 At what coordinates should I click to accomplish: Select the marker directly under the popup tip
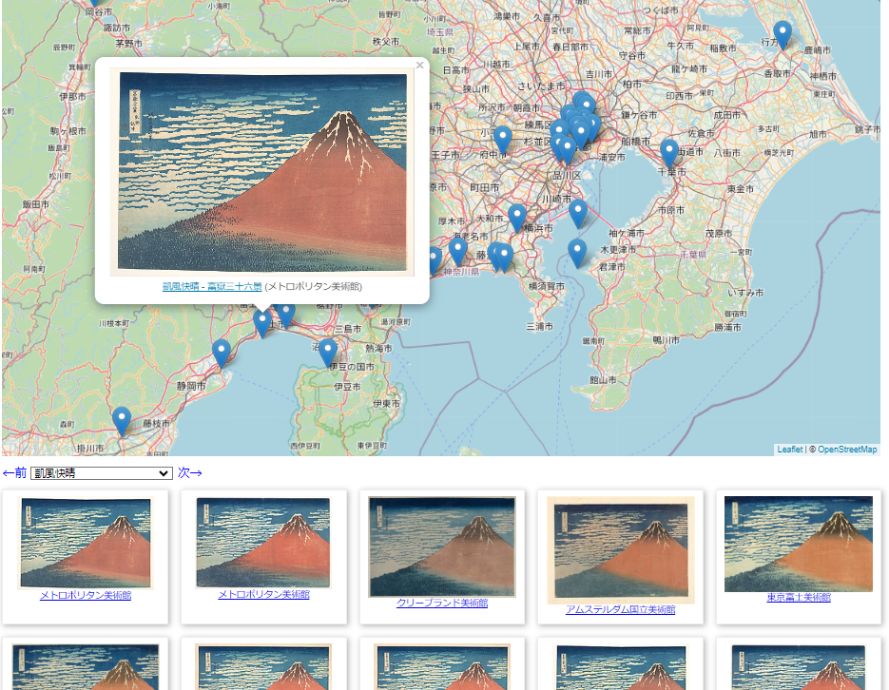click(261, 324)
